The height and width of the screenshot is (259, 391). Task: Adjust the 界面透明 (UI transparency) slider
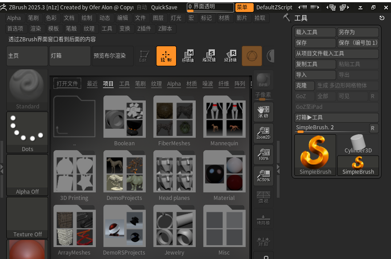click(210, 7)
